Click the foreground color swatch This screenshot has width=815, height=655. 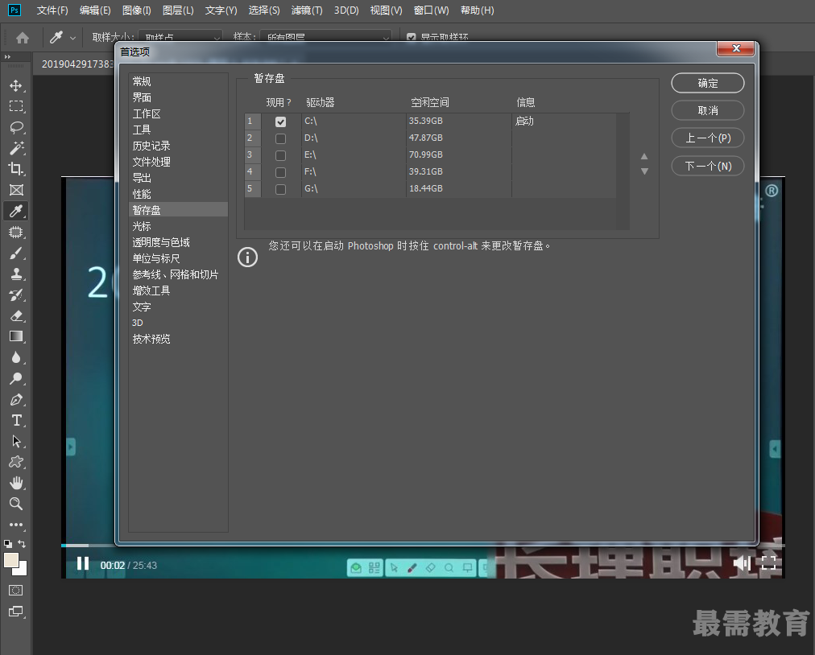coord(11,560)
